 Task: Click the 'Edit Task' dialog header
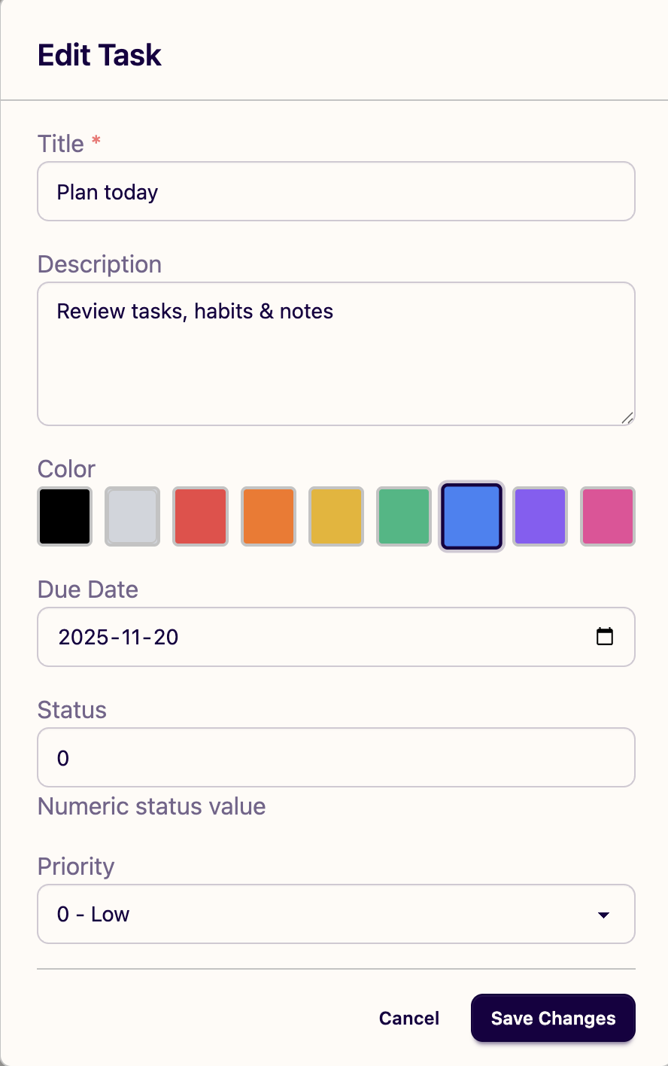pyautogui.click(x=99, y=54)
